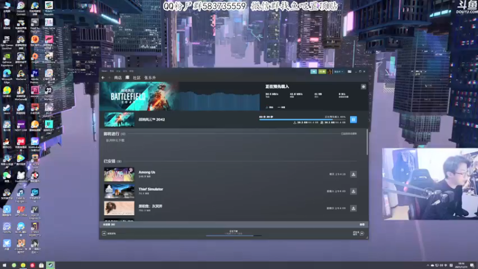Click the Battlefield 2042 banner image
Screen dimensions: 478x269
pyautogui.click(x=140, y=96)
